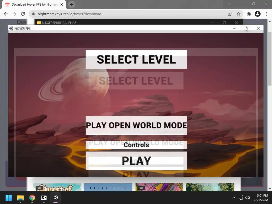Viewport: 272px width, 204px height.
Task: Switch to Chrome on taskbar
Action: (x=32, y=198)
